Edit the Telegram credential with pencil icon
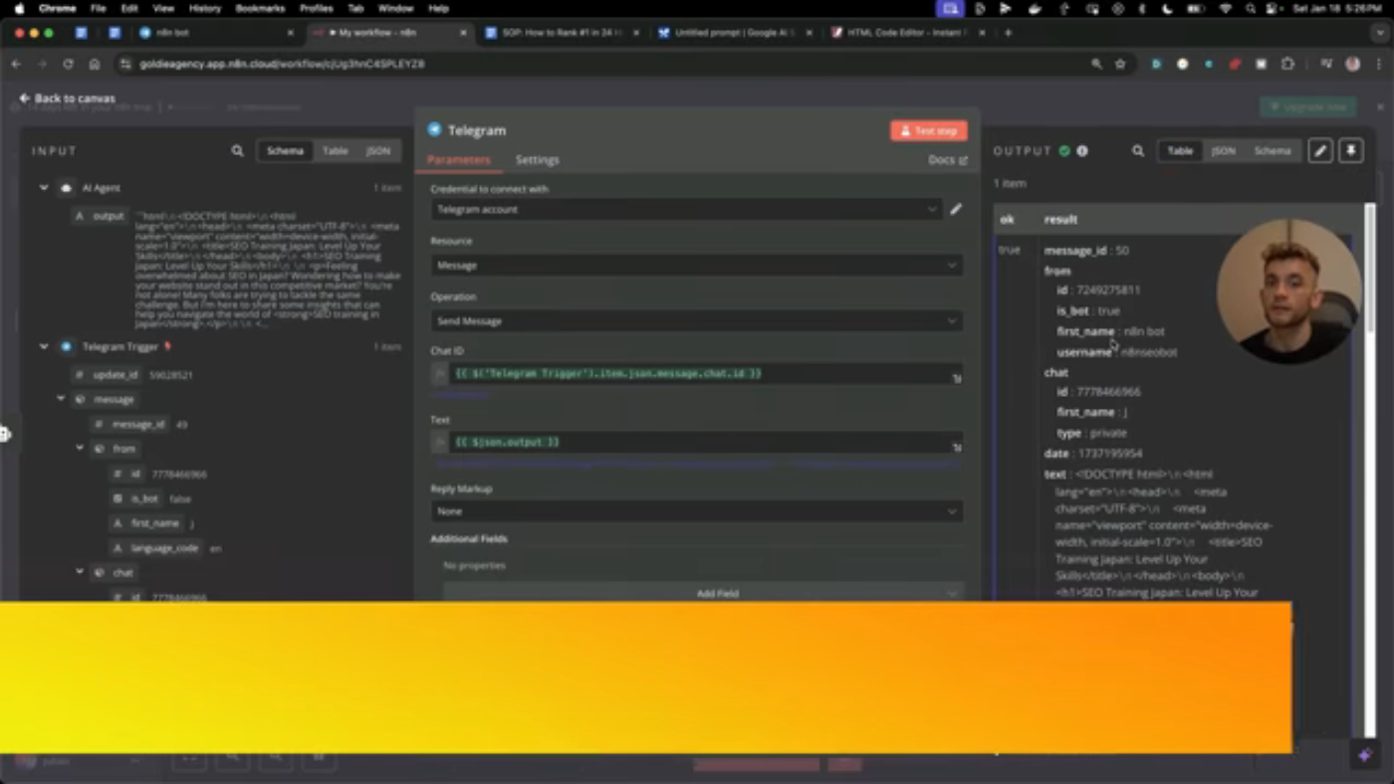 pos(956,209)
